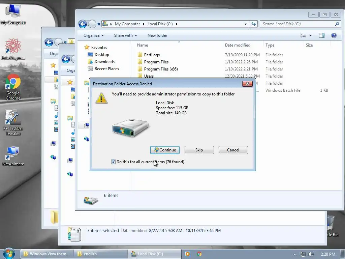Open address bar history dropdown
This screenshot has width=345, height=259.
pos(246,24)
